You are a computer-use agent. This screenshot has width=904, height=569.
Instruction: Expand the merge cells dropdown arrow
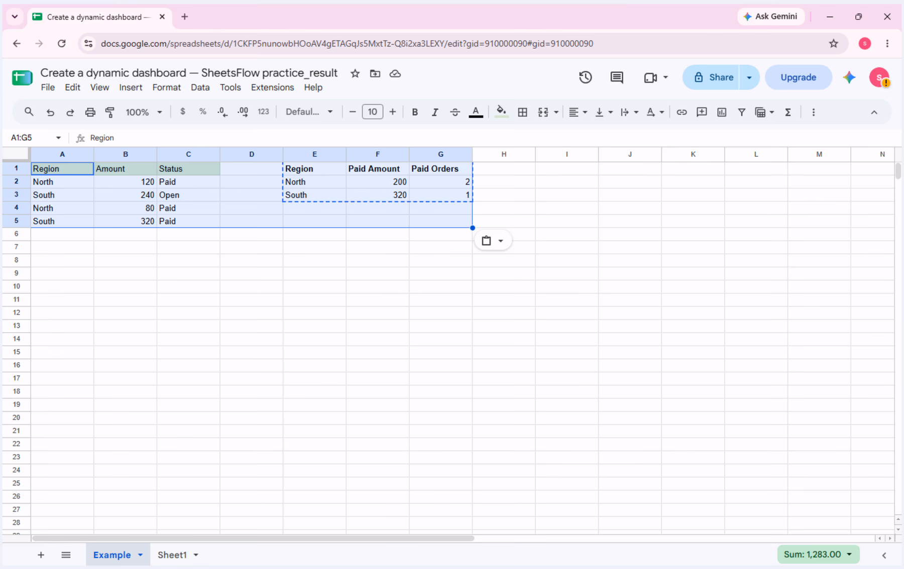coord(556,112)
